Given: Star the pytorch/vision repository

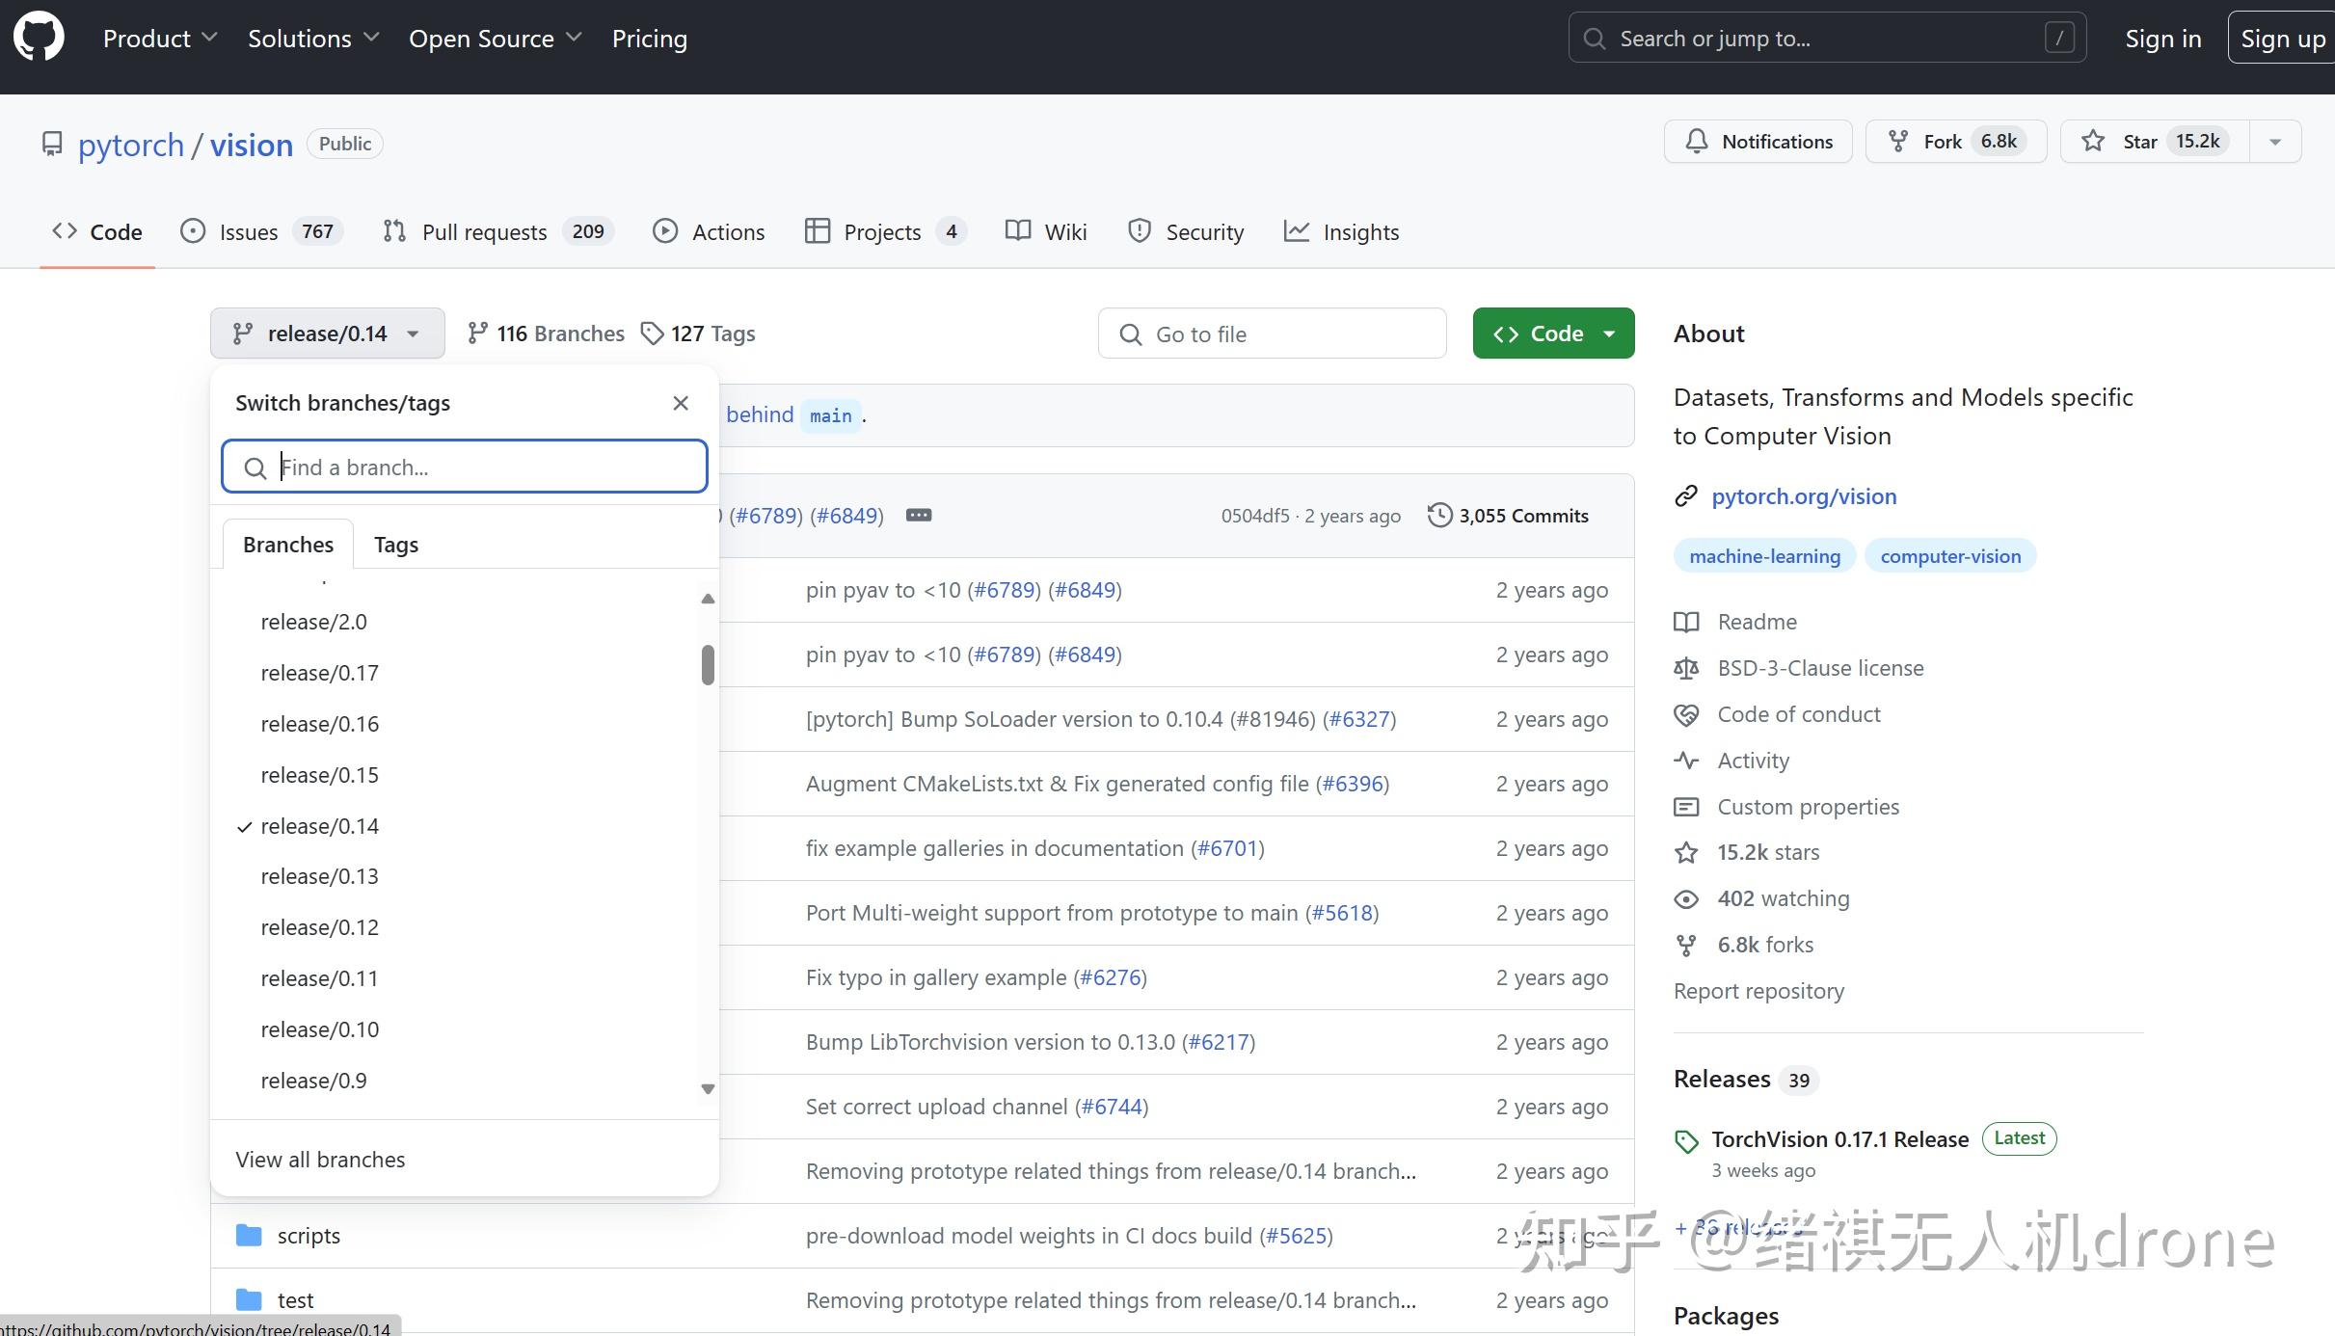Looking at the screenshot, I should [x=2155, y=142].
